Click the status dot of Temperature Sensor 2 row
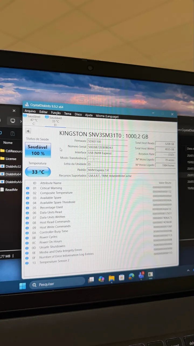 27,263
